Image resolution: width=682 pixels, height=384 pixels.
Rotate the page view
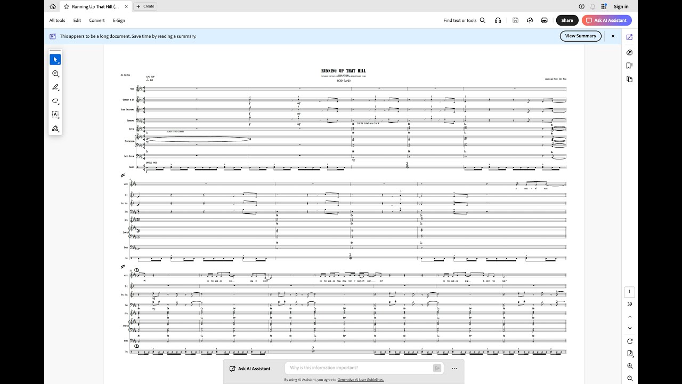630,341
